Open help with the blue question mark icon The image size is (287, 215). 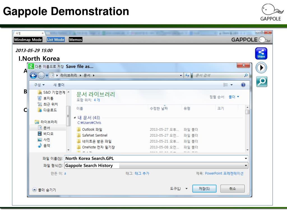(x=243, y=85)
